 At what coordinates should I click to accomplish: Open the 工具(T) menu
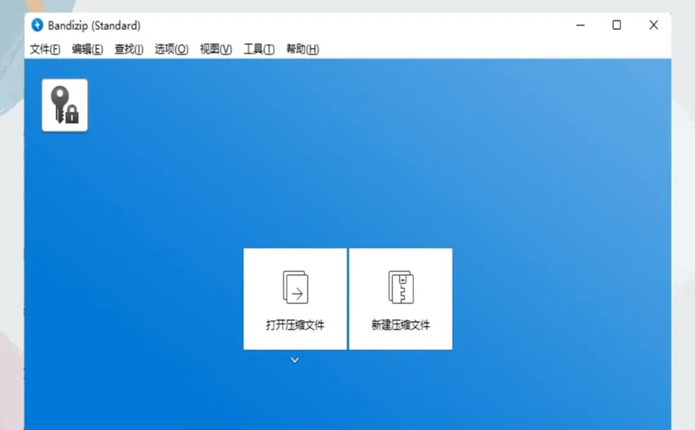[x=258, y=49]
